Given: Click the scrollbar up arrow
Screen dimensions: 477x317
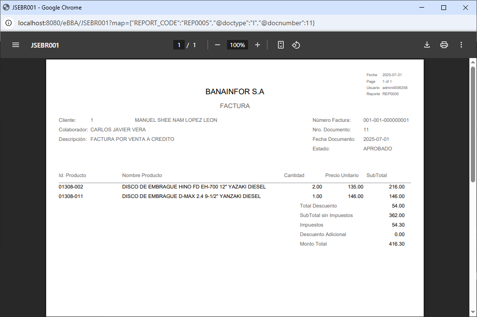Looking at the screenshot, I should [x=473, y=62].
